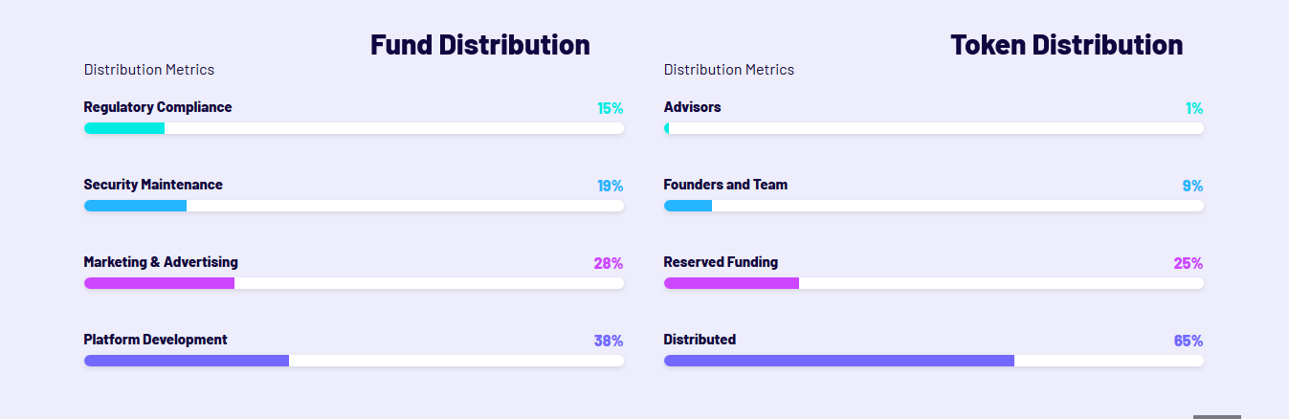The height and width of the screenshot is (419, 1289).
Task: Click the Regulatory Compliance label
Action: (158, 107)
